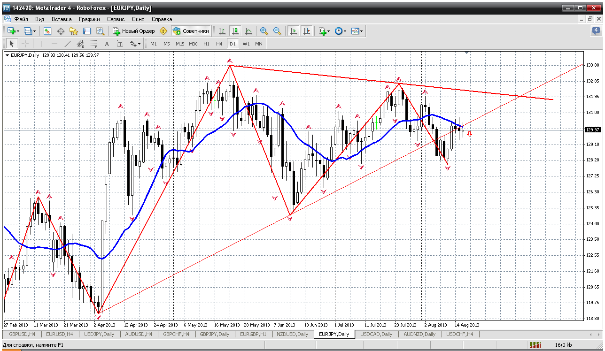The width and height of the screenshot is (605, 351).
Task: Switch to W1 timeframe
Action: (x=246, y=44)
